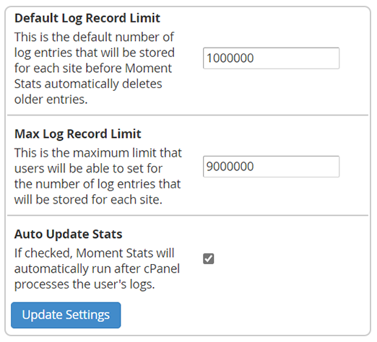Click 'users will be able to set for' line
The image size is (377, 342).
(88, 168)
